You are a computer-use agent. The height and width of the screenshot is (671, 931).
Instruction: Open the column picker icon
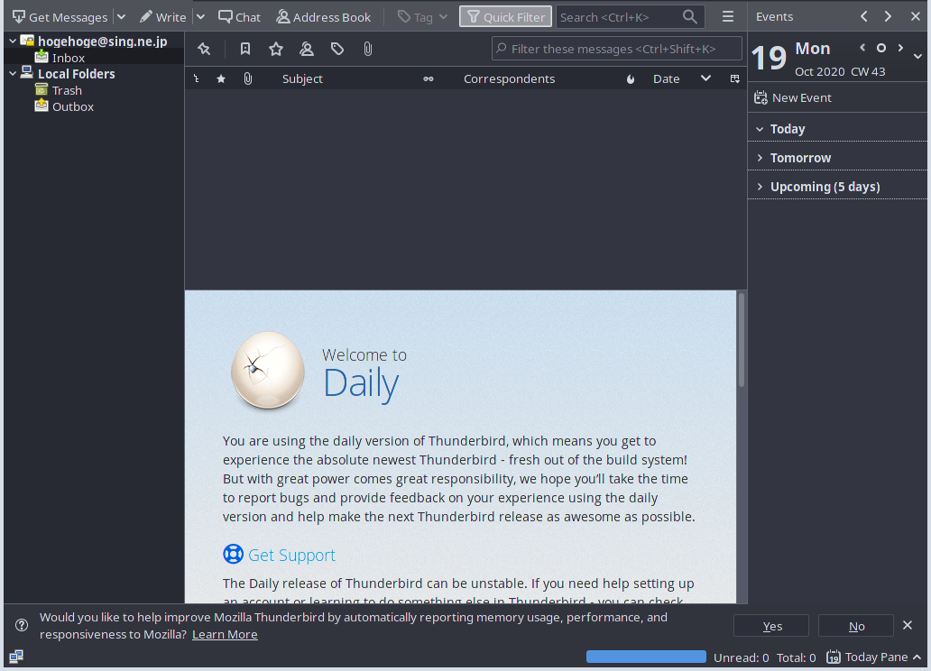(734, 79)
